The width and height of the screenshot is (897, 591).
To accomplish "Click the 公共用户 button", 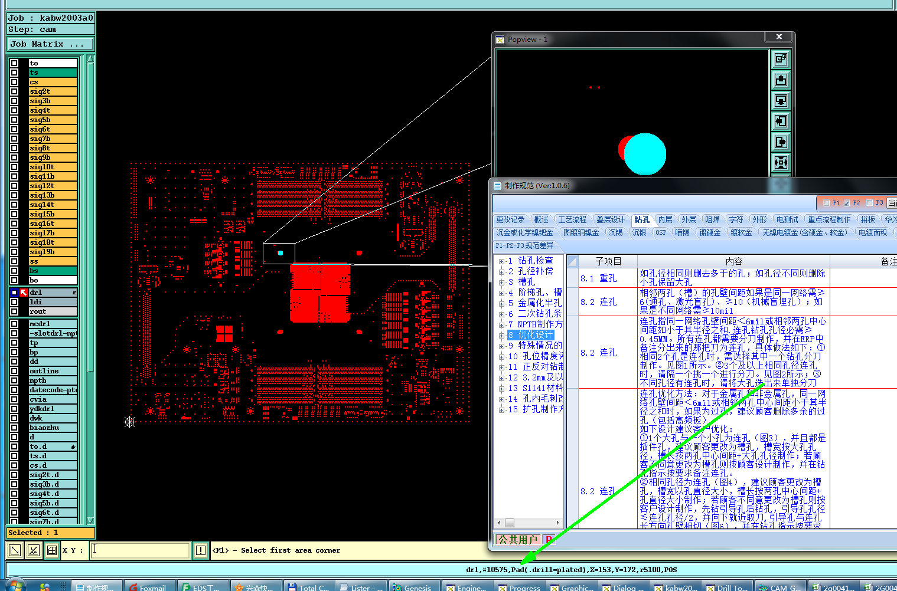I will point(518,540).
